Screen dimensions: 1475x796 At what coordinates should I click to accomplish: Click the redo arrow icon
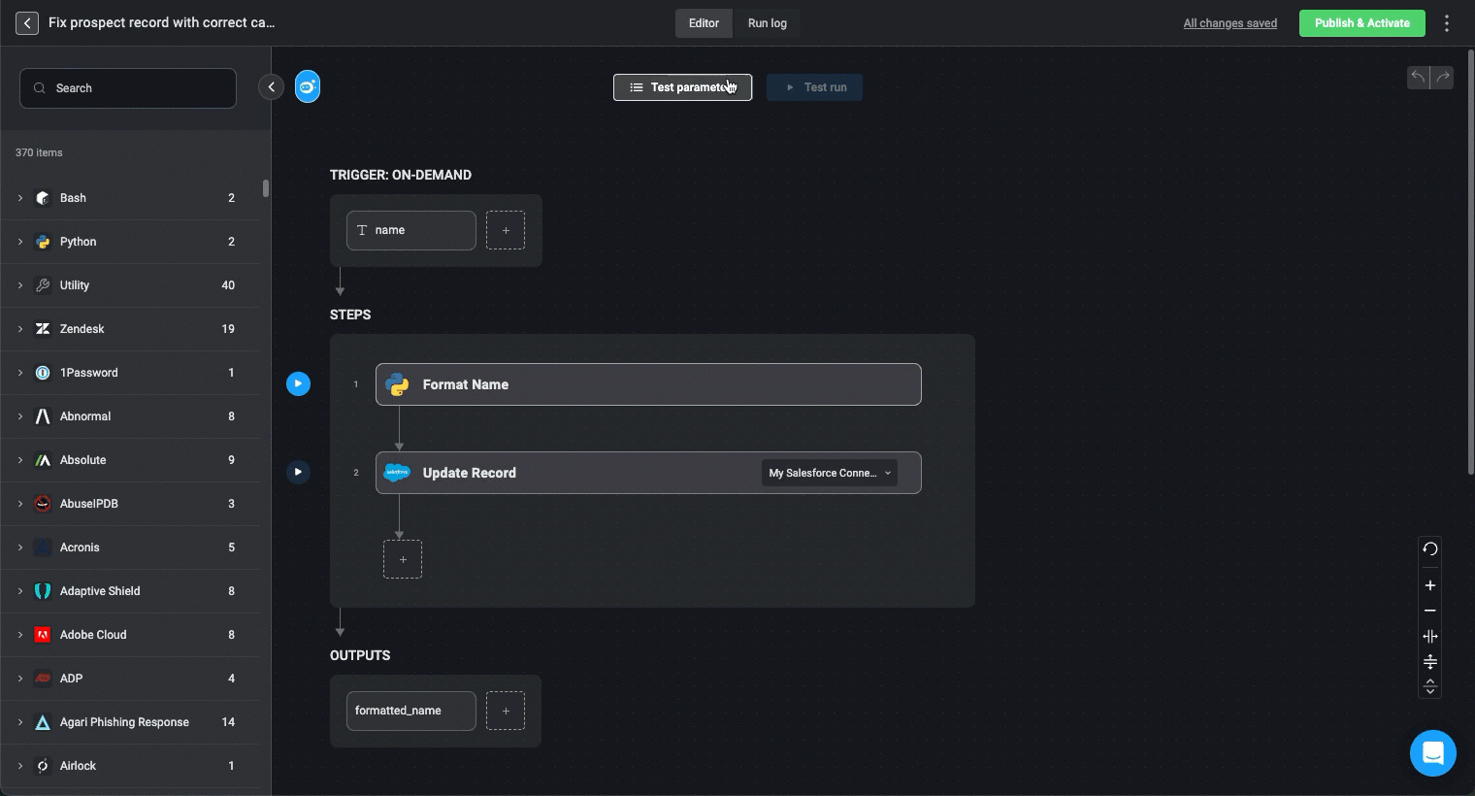1442,78
